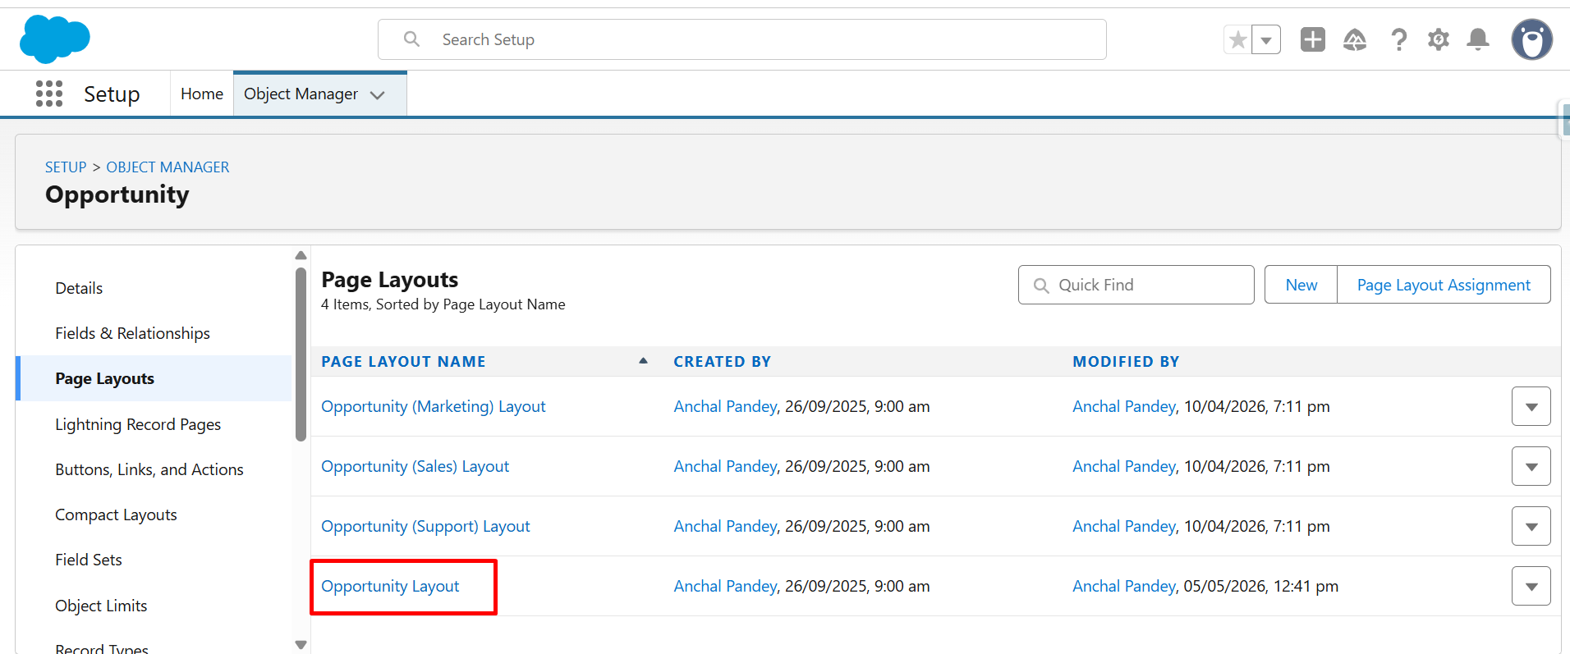Screen dimensions: 1570x654
Task: Click the New page layout button
Action: point(1301,285)
